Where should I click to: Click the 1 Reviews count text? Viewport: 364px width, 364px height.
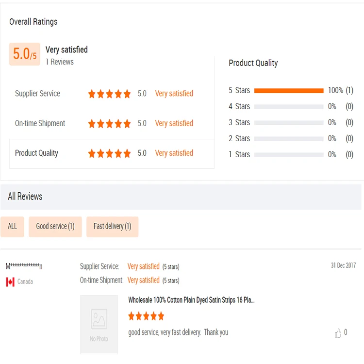(60, 62)
